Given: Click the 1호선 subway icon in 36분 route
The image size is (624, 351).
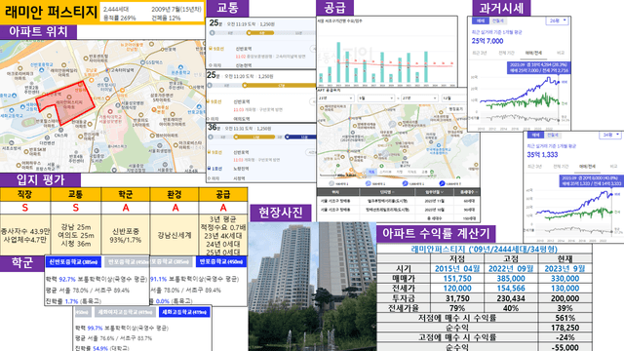Looking at the screenshot, I should 210,169.
